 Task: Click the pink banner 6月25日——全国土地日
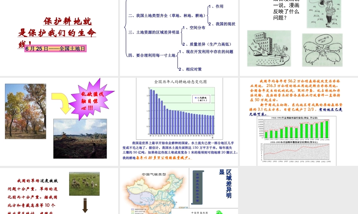click(55, 49)
